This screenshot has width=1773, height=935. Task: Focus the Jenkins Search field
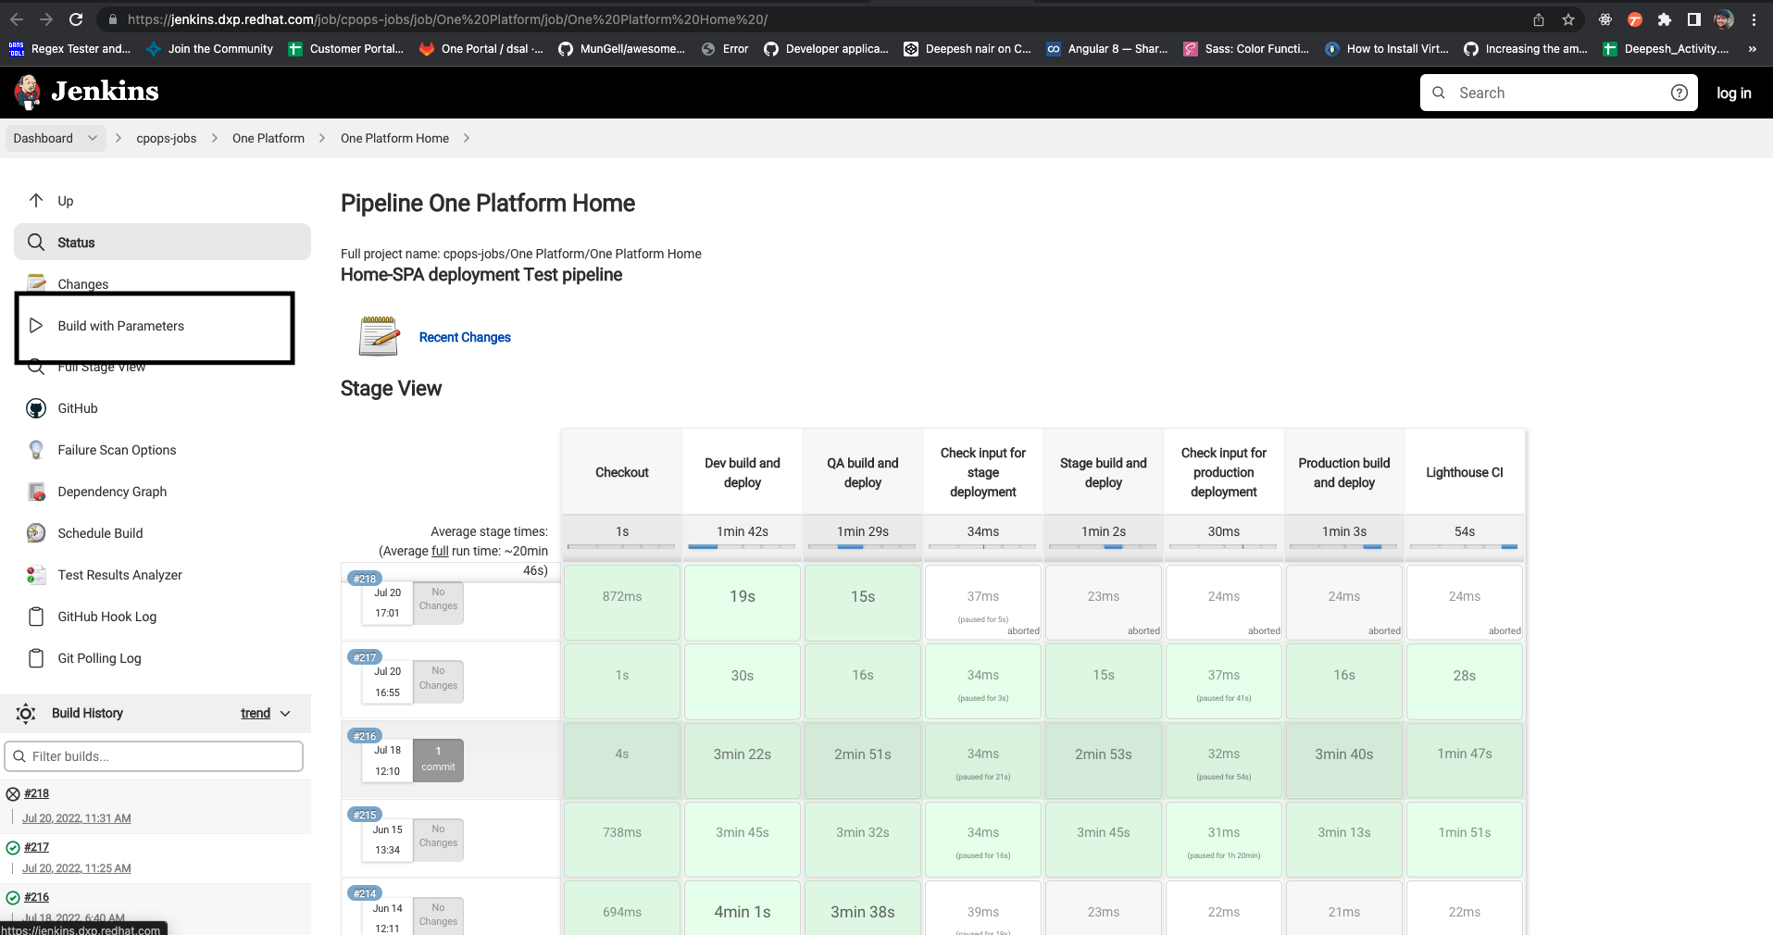coord(1558,93)
